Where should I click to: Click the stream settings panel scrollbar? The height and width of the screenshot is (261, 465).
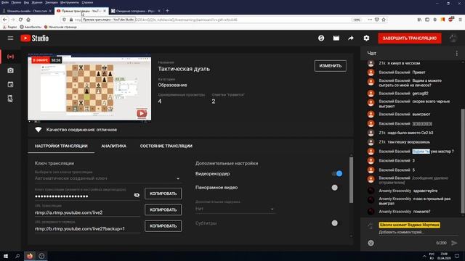351,180
